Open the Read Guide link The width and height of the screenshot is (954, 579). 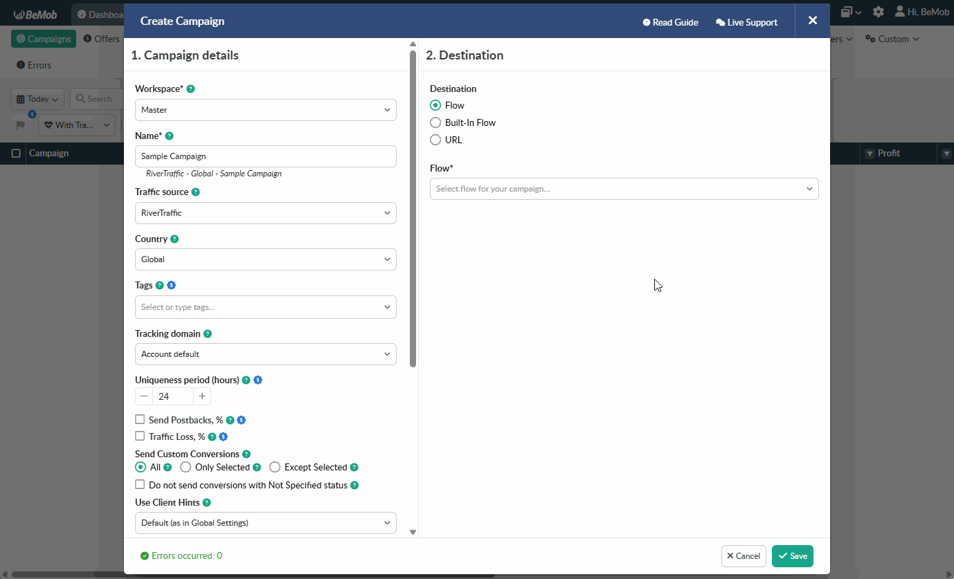669,21
